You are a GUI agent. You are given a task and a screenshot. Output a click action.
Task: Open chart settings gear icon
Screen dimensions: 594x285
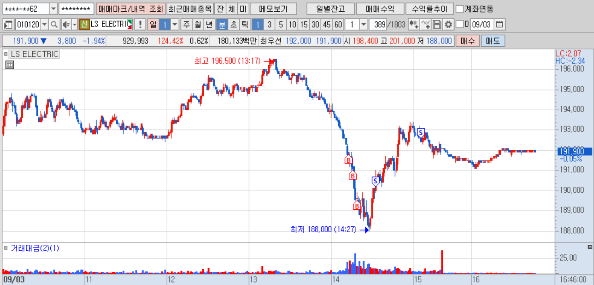448,25
